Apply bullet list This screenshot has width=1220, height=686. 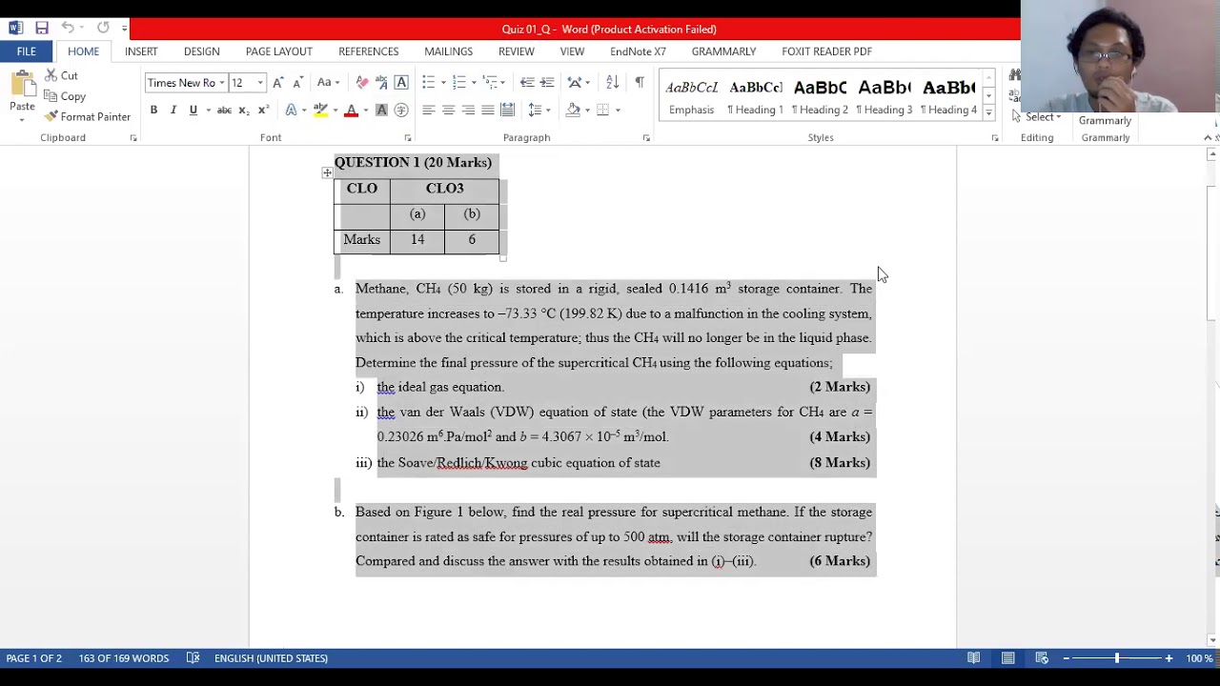click(428, 83)
